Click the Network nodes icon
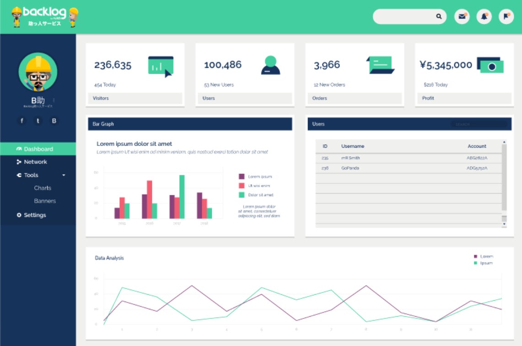 [19, 162]
